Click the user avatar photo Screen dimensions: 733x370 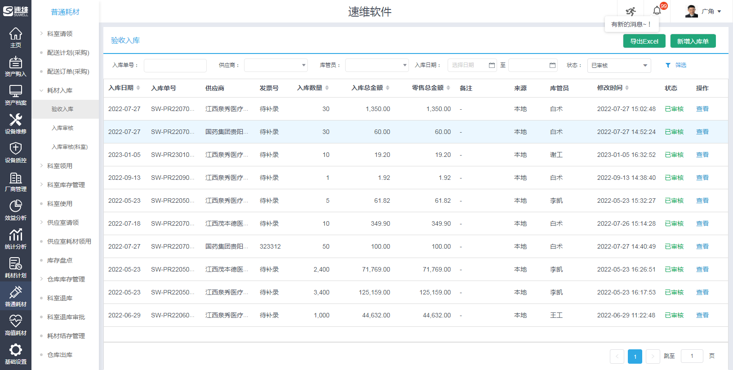[x=691, y=11]
